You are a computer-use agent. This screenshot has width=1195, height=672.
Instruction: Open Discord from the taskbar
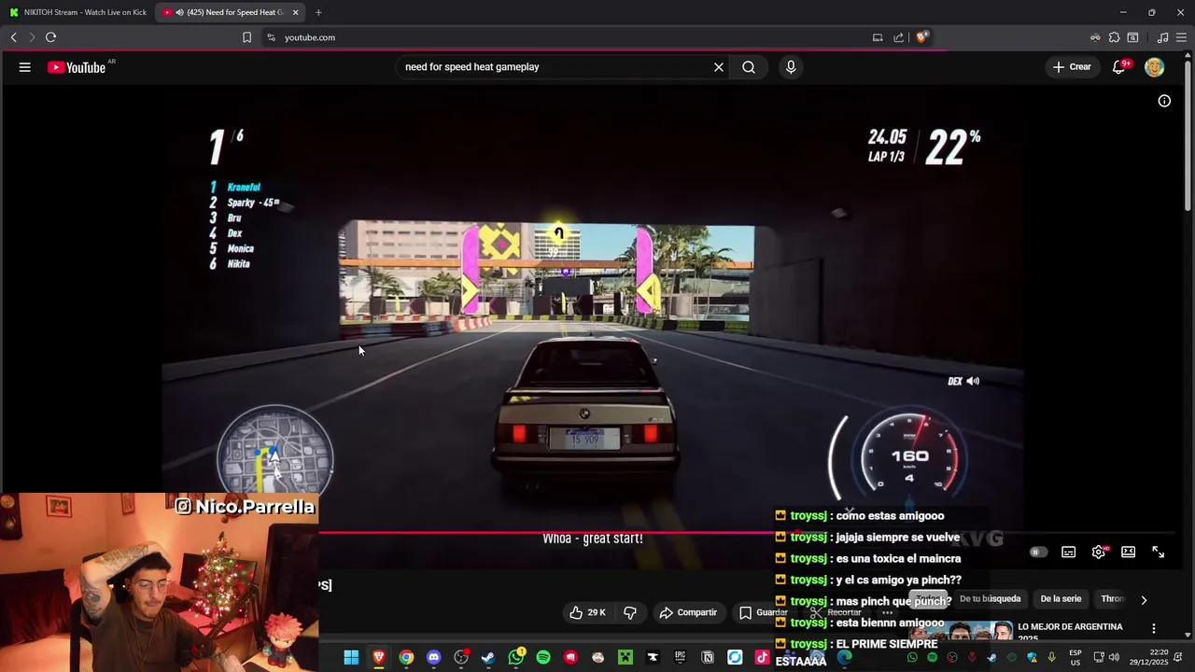point(433,657)
